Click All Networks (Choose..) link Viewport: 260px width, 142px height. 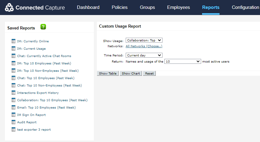[144, 46]
